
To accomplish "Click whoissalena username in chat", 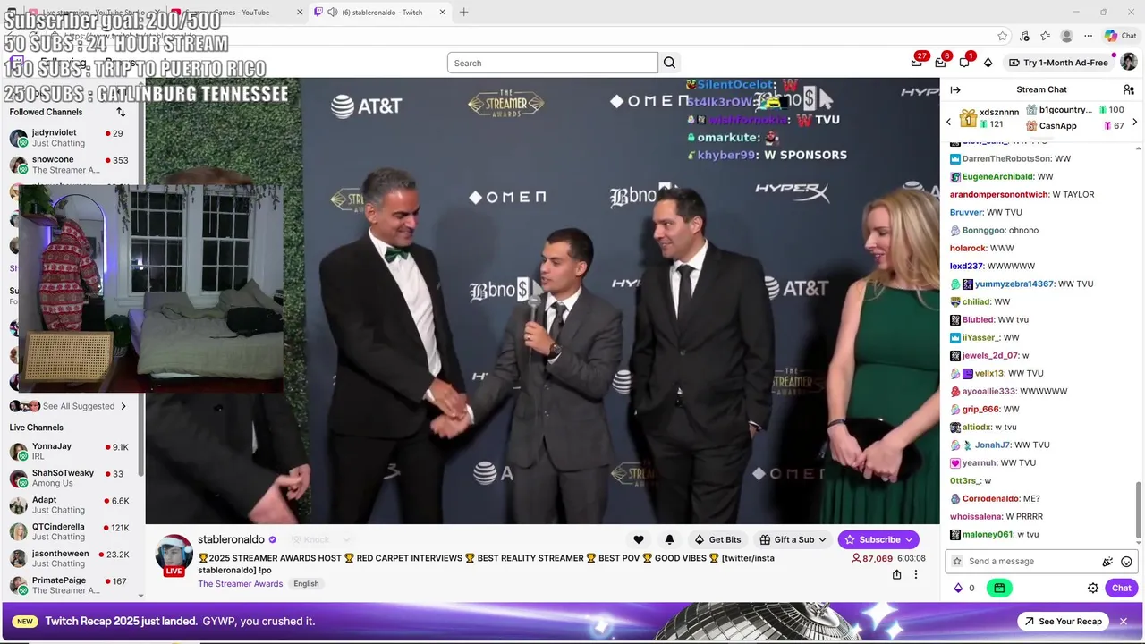I will 975,516.
